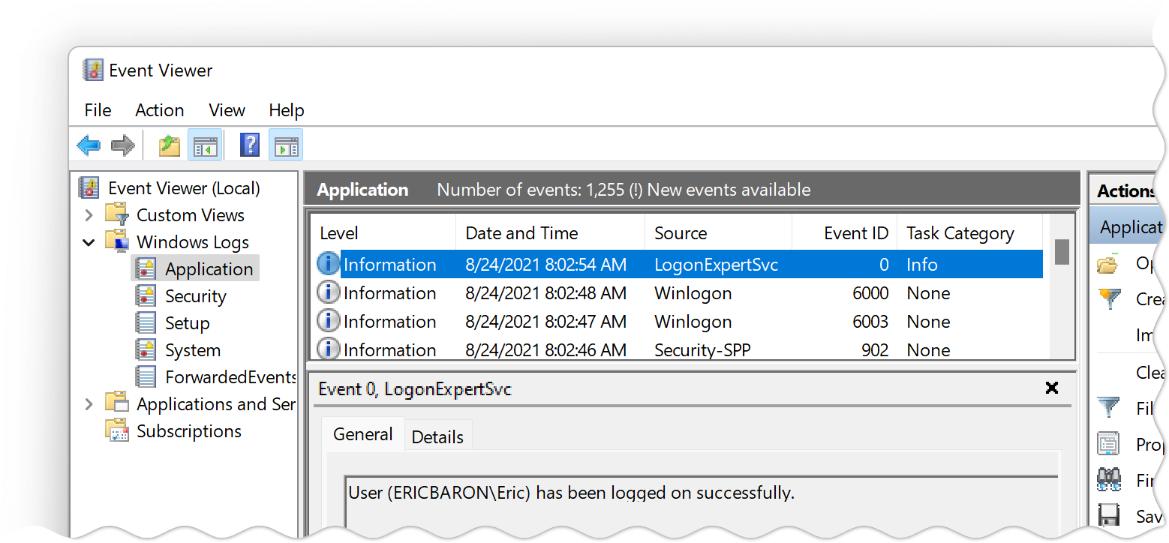Image resolution: width=1169 pixels, height=543 pixels.
Task: Sort events by Task Category column
Action: [x=969, y=233]
